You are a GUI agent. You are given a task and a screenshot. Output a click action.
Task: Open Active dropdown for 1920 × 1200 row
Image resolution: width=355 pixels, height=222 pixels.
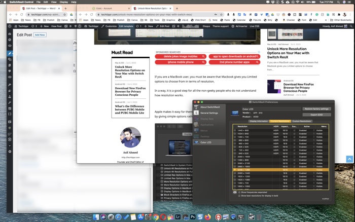[306, 176]
